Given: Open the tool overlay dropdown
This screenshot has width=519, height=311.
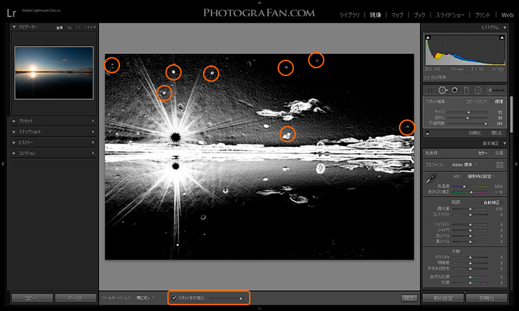Looking at the screenshot, I should (x=145, y=298).
